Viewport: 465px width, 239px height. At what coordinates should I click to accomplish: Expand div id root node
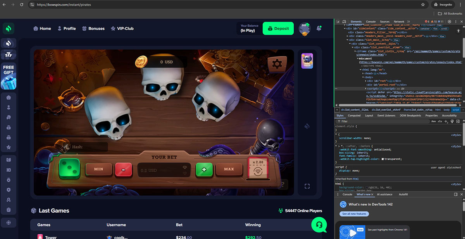[365, 80]
